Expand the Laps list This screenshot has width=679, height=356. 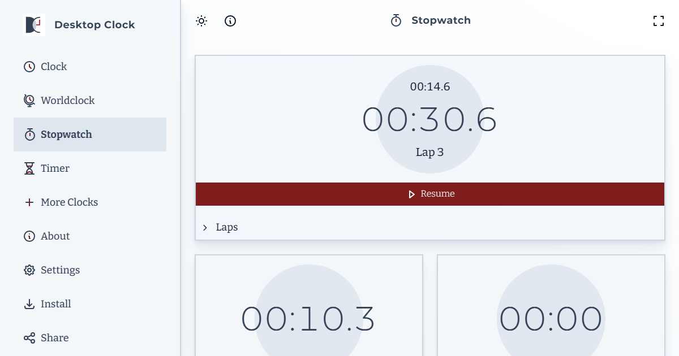coord(226,227)
